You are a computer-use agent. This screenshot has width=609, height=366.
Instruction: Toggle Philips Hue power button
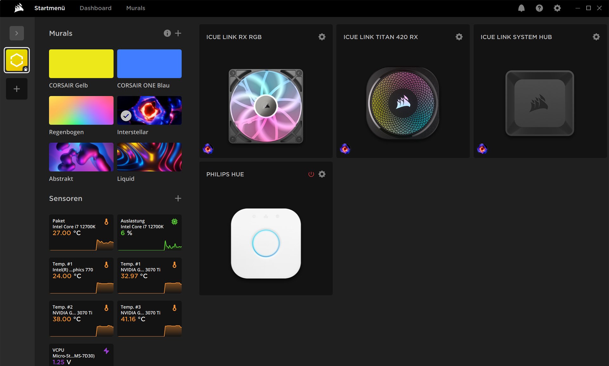(311, 174)
